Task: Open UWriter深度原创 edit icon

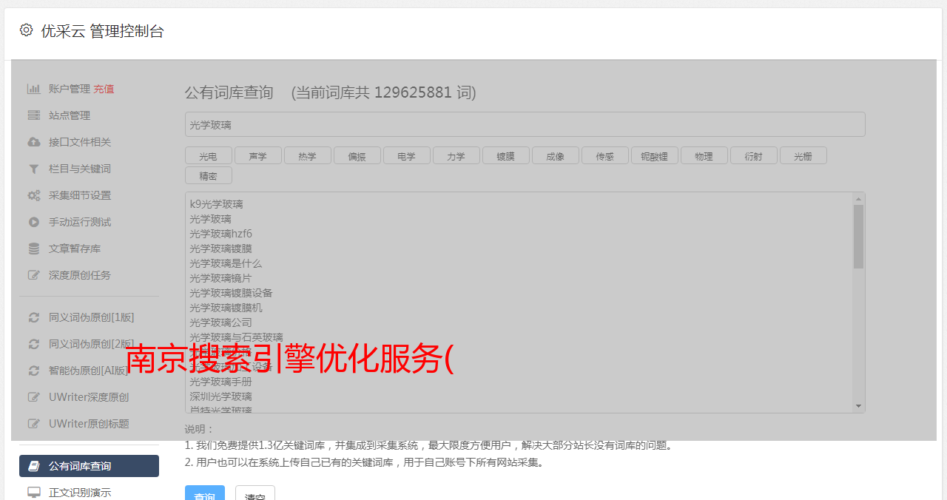Action: [x=34, y=397]
